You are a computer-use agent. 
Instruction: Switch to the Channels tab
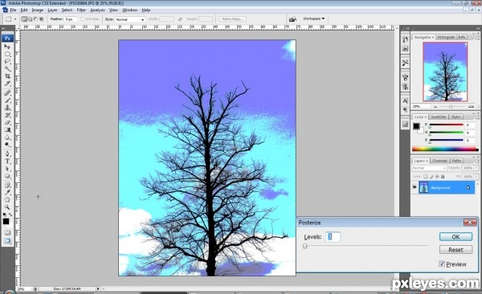pos(439,161)
